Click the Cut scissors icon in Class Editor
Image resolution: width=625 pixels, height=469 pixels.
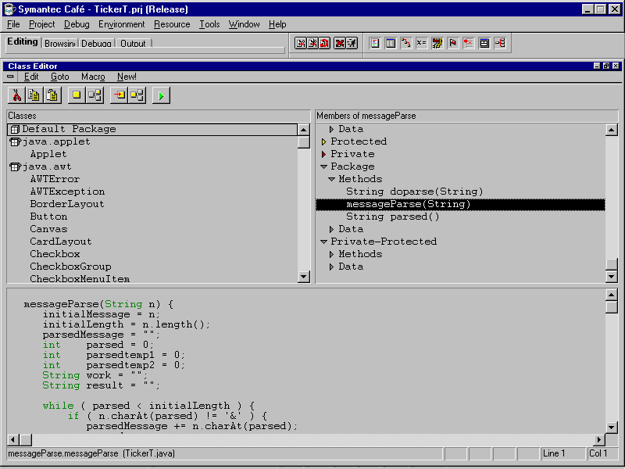pyautogui.click(x=16, y=95)
